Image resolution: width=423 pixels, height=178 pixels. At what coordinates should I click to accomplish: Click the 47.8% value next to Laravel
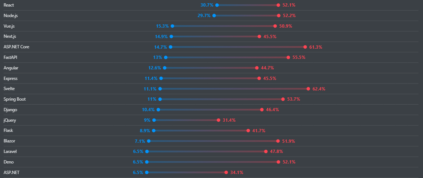pyautogui.click(x=276, y=151)
